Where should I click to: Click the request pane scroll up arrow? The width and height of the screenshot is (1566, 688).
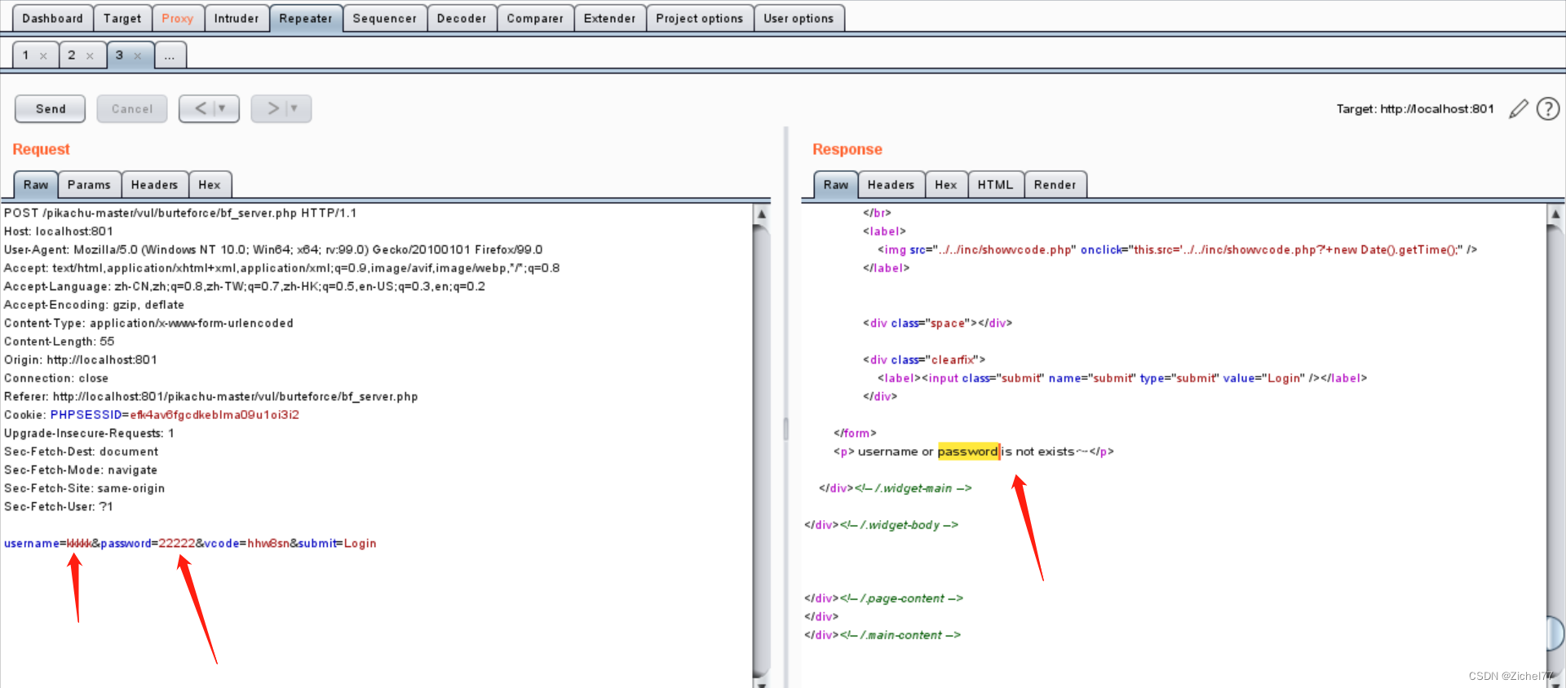point(761,214)
